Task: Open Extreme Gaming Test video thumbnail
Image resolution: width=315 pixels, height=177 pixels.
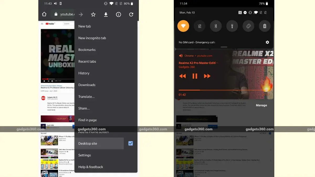Action: click(x=49, y=164)
